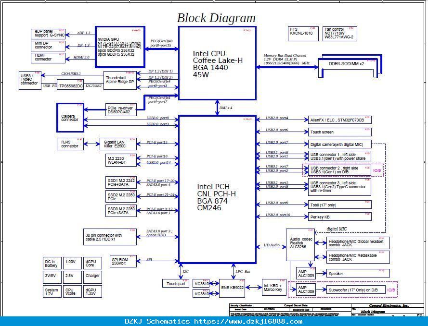Viewport: 428px width, 326px height.
Task: Click the 'Memory Bus Dual Channel' label
Action: point(285,56)
